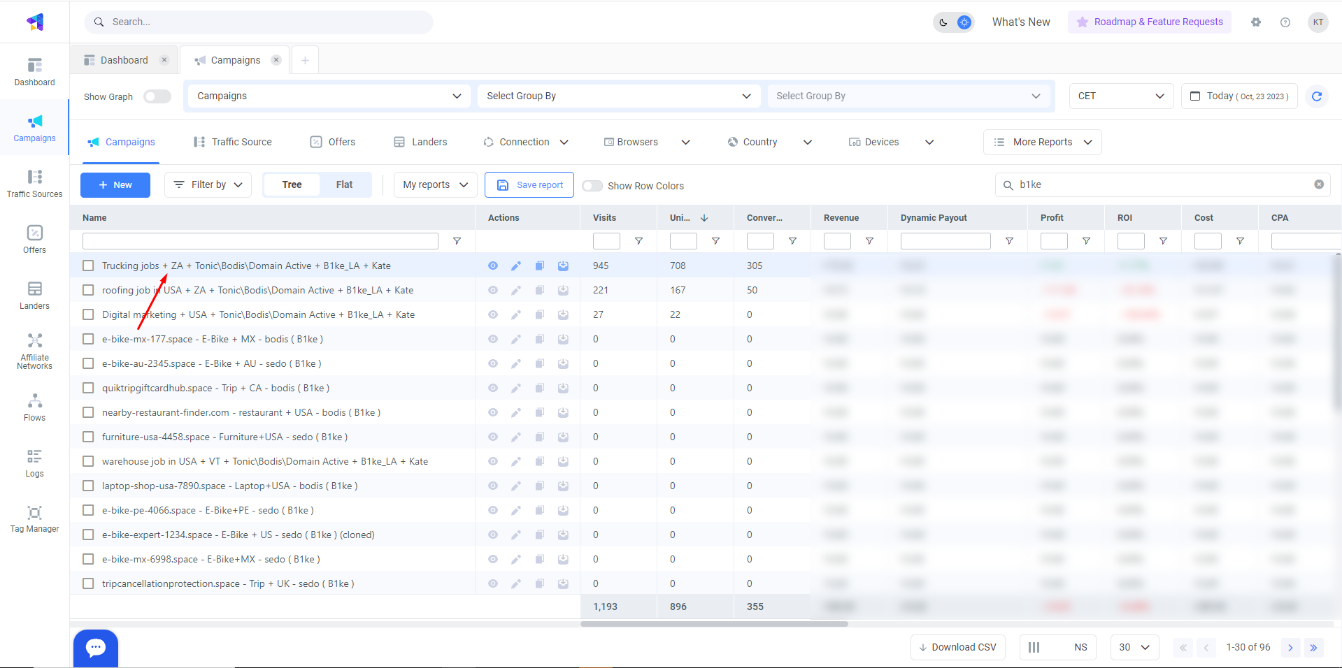
Task: Open Traffic Sources in sidebar
Action: tap(34, 184)
